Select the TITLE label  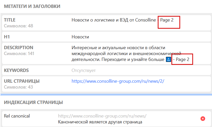tap(10, 20)
